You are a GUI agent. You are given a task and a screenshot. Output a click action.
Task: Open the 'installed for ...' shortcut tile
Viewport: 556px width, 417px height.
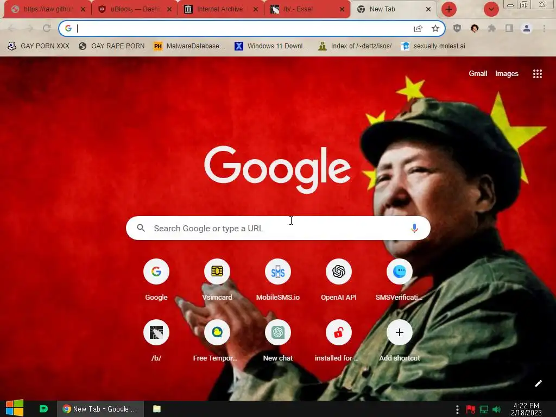[x=339, y=333]
